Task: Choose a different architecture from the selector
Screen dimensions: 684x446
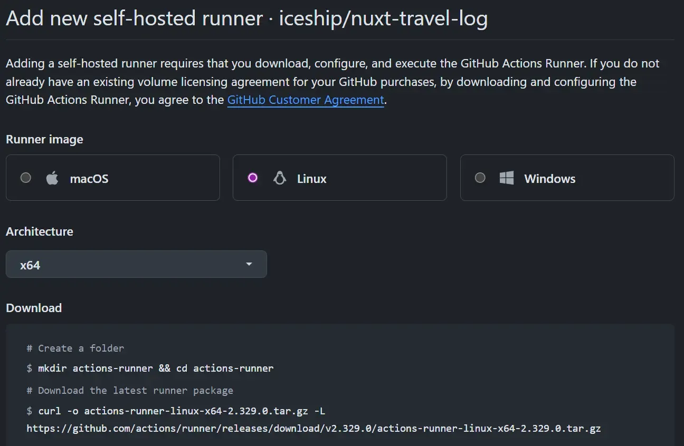Action: click(x=136, y=264)
